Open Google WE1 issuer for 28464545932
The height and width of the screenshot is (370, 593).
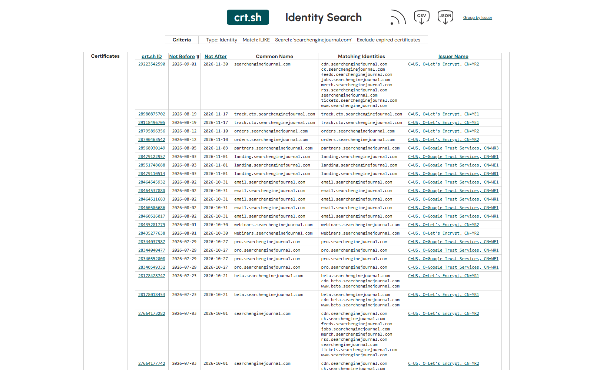453,182
